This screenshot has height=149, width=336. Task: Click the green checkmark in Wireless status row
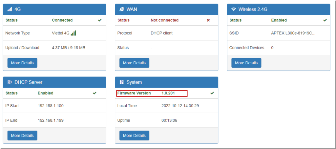point(325,20)
